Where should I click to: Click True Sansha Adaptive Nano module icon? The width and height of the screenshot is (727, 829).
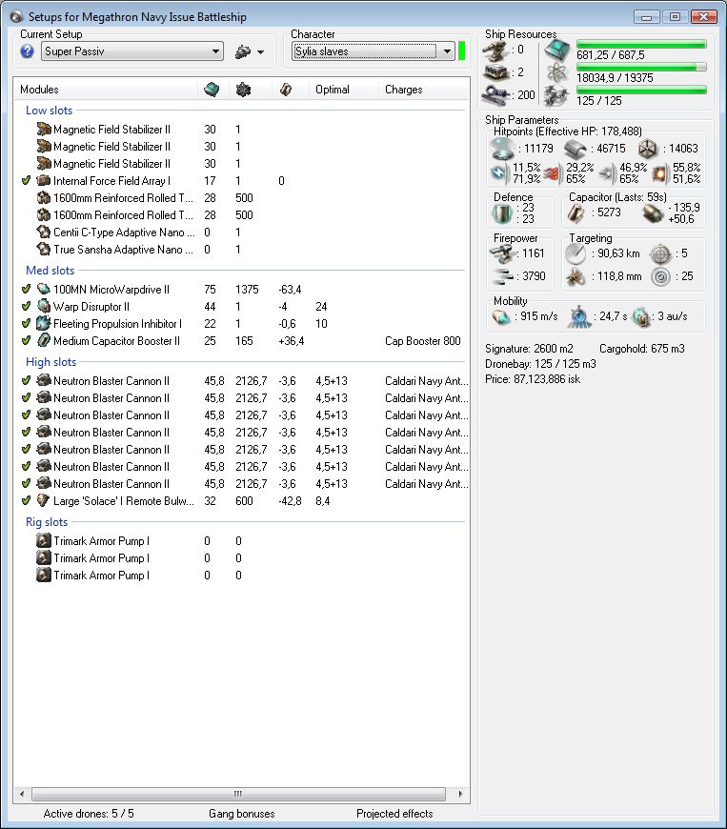pyautogui.click(x=44, y=249)
